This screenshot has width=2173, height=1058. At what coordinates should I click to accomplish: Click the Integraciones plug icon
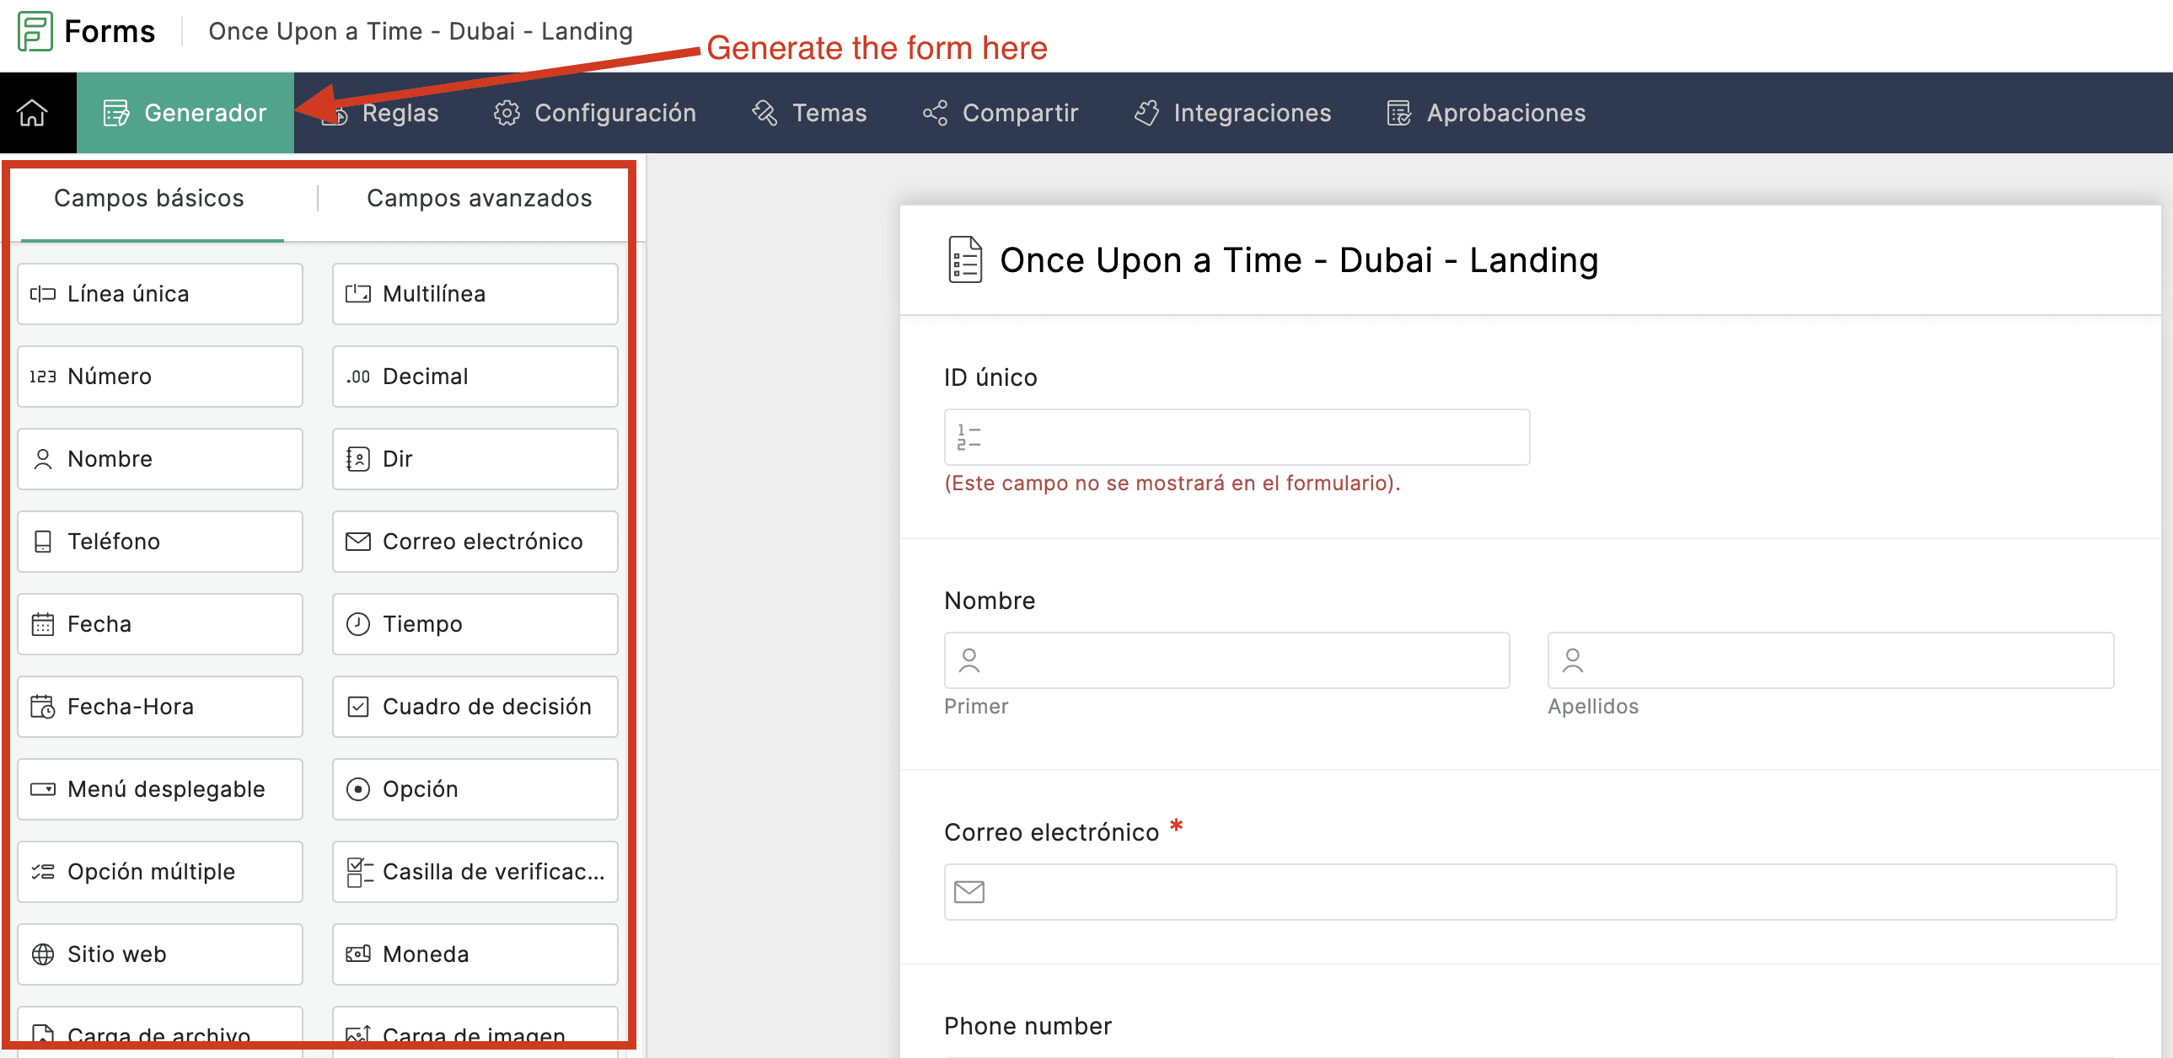coord(1146,112)
